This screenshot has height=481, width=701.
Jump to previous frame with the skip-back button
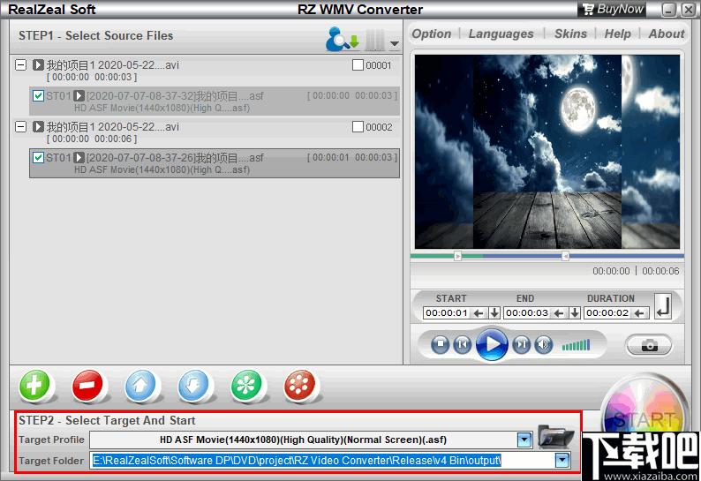point(463,344)
